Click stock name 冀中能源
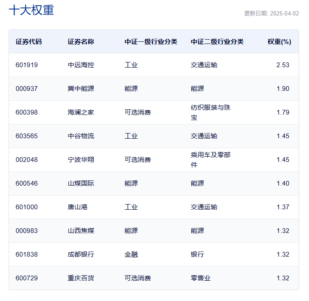The width and height of the screenshot is (309, 301). point(81,89)
